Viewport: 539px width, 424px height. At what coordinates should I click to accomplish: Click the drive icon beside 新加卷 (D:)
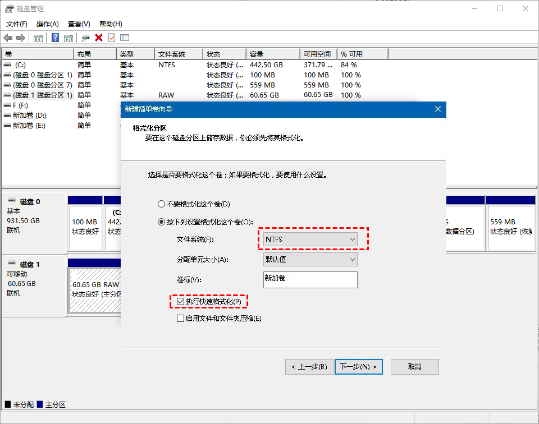click(x=7, y=116)
